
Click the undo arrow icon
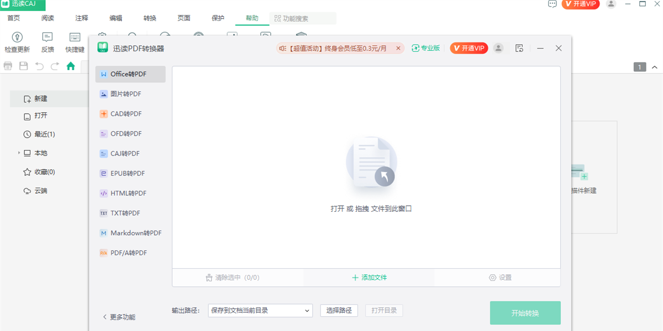39,66
